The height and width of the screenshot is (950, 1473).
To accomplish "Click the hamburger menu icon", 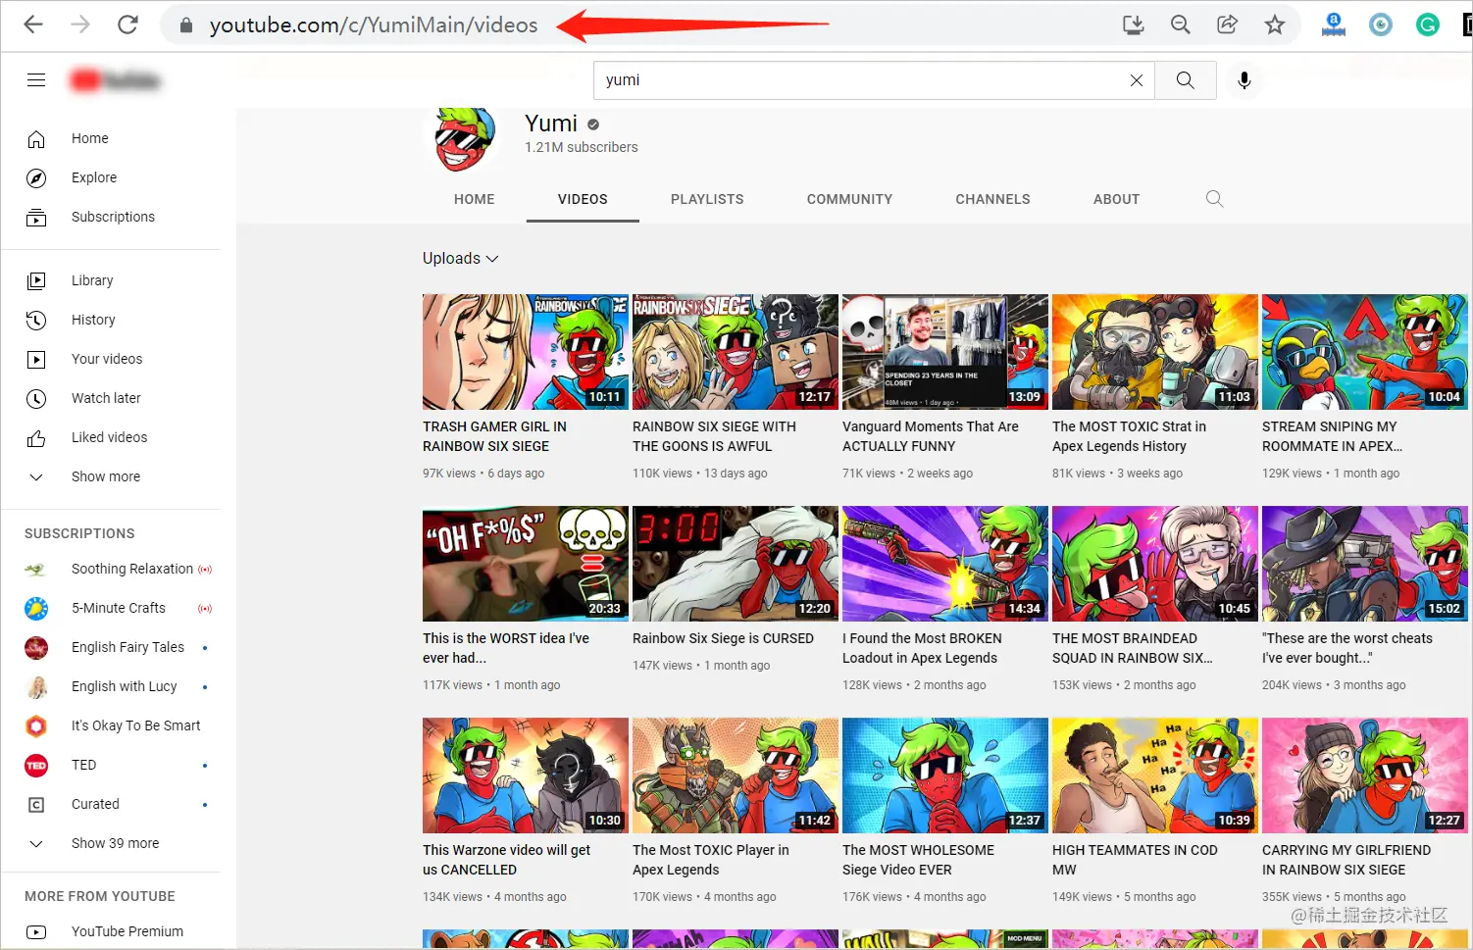I will 36,79.
